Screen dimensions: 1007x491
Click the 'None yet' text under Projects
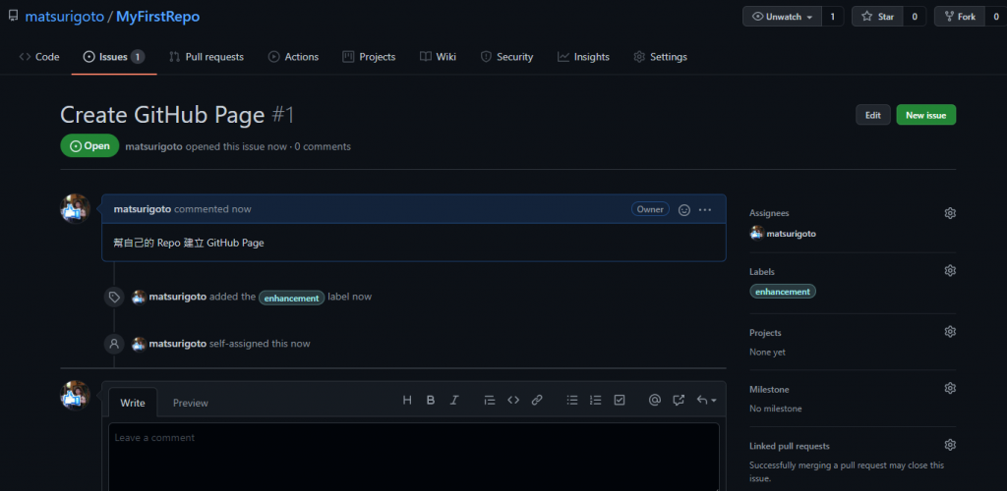(x=767, y=352)
